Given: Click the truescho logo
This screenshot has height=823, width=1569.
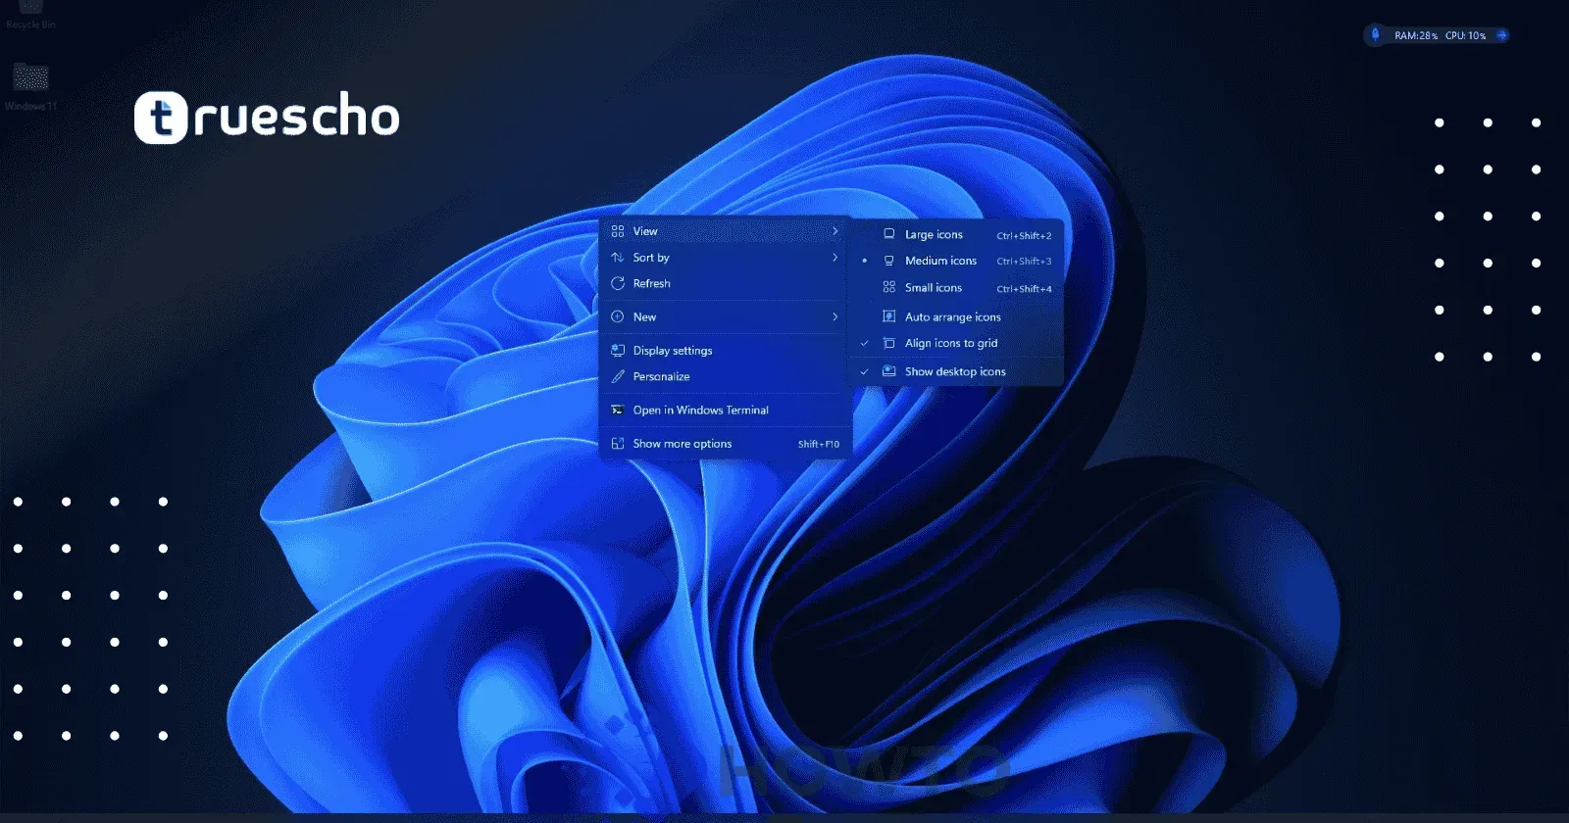Looking at the screenshot, I should click(267, 118).
